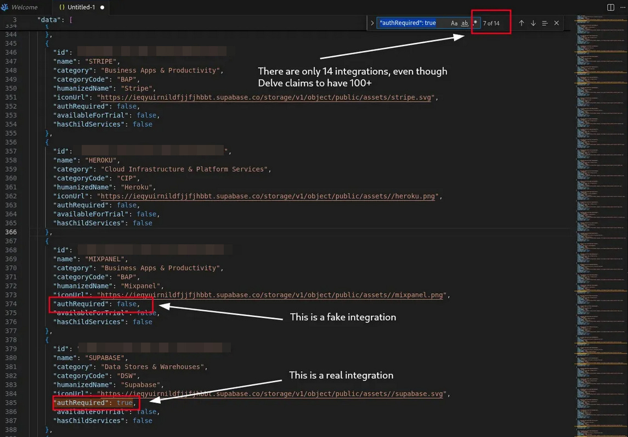Click the humanizedName "Stripe" value

[137, 88]
